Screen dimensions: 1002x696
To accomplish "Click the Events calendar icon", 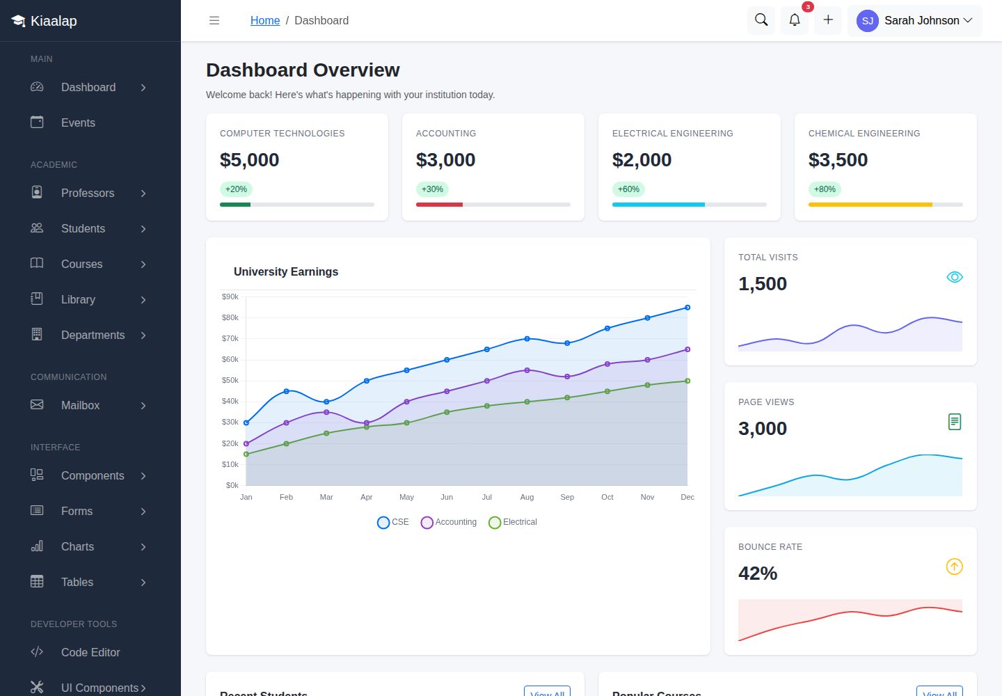I will 37,122.
